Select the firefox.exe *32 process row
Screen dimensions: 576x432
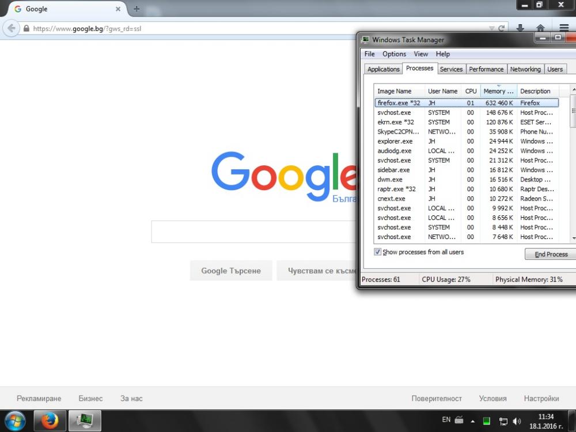coord(467,103)
